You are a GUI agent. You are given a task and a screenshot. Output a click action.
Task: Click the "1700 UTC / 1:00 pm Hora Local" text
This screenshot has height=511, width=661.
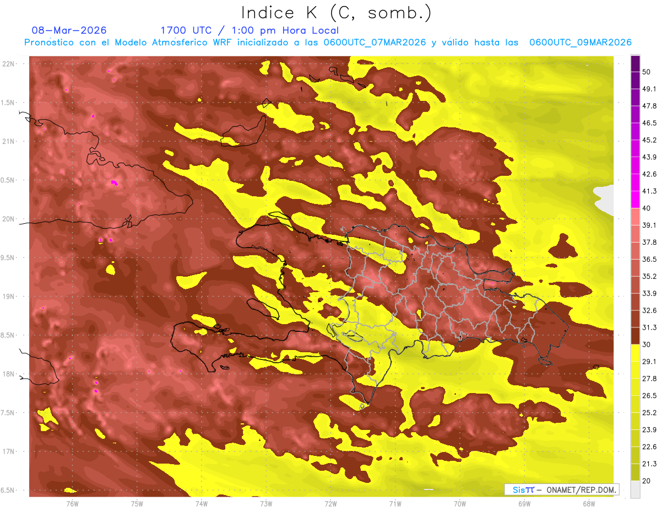pyautogui.click(x=250, y=30)
